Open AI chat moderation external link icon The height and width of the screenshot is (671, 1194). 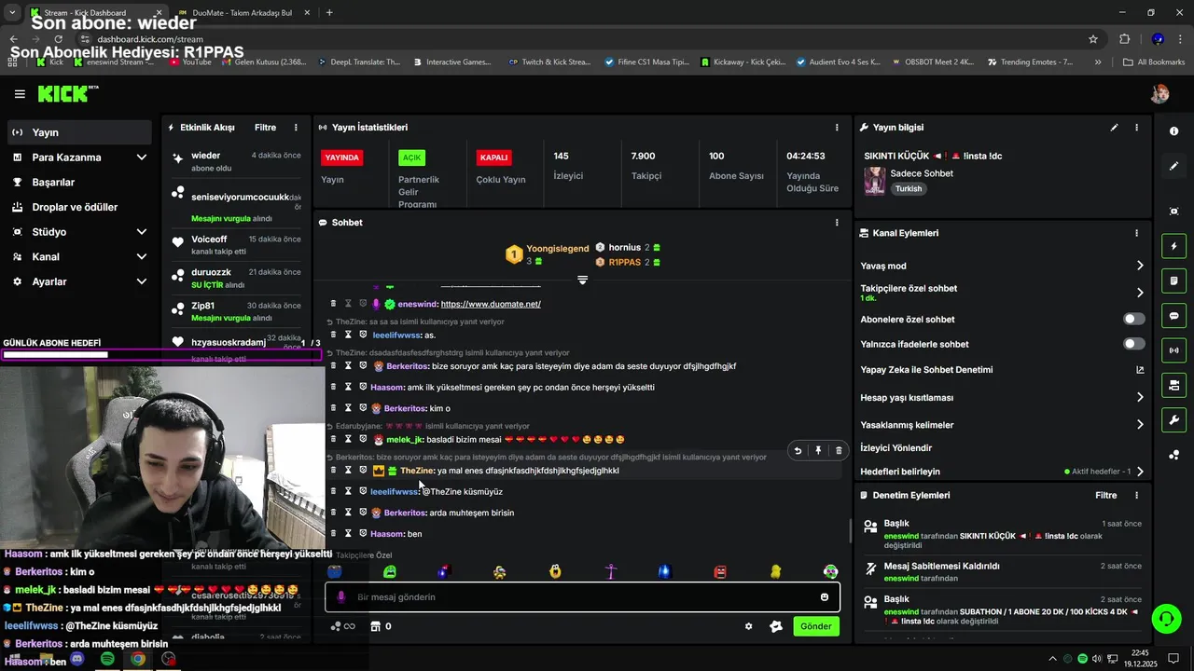1139,370
